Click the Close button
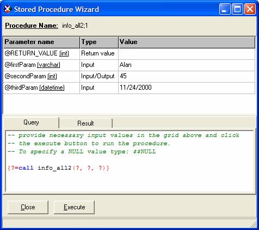Screen dimensions: 259x230 [x=28, y=207]
